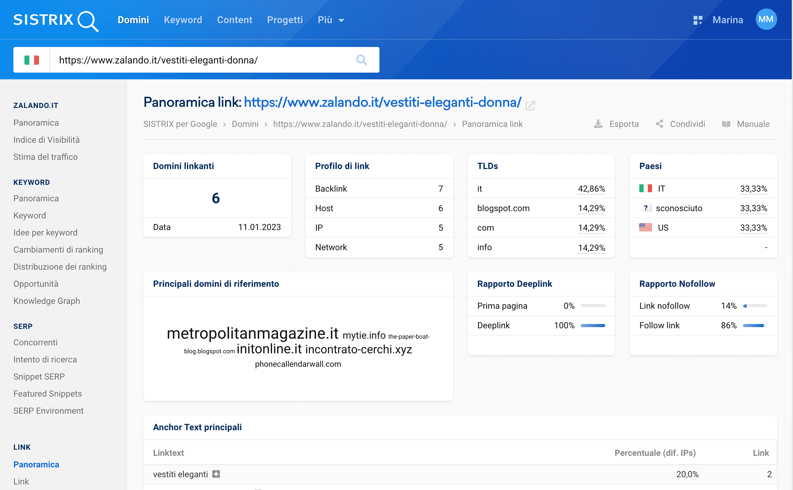Open Concorrenti under SERP
The image size is (793, 490).
36,343
